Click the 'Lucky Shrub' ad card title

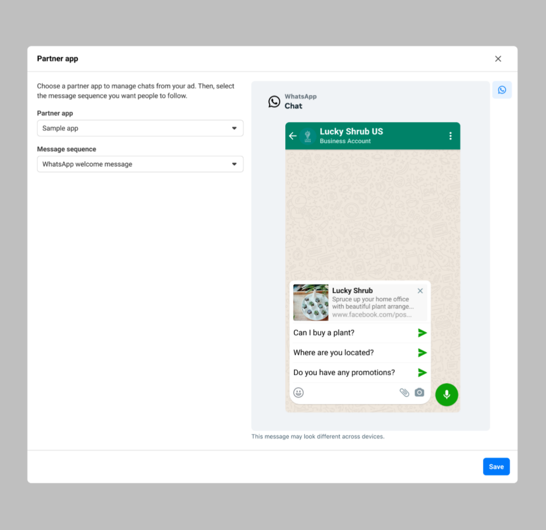pos(352,291)
